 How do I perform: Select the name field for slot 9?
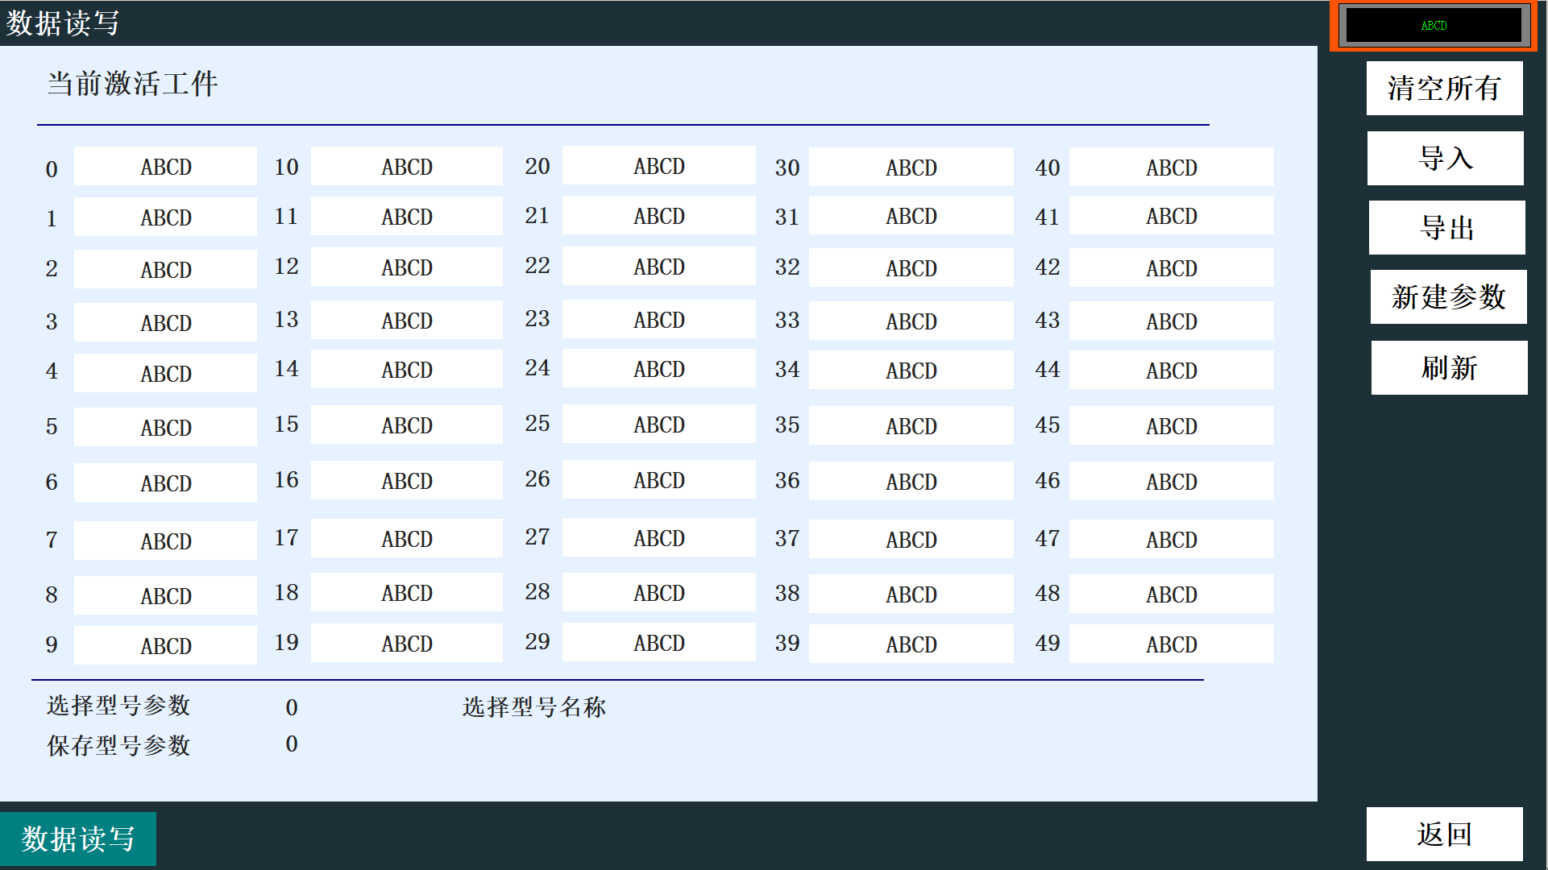165,645
